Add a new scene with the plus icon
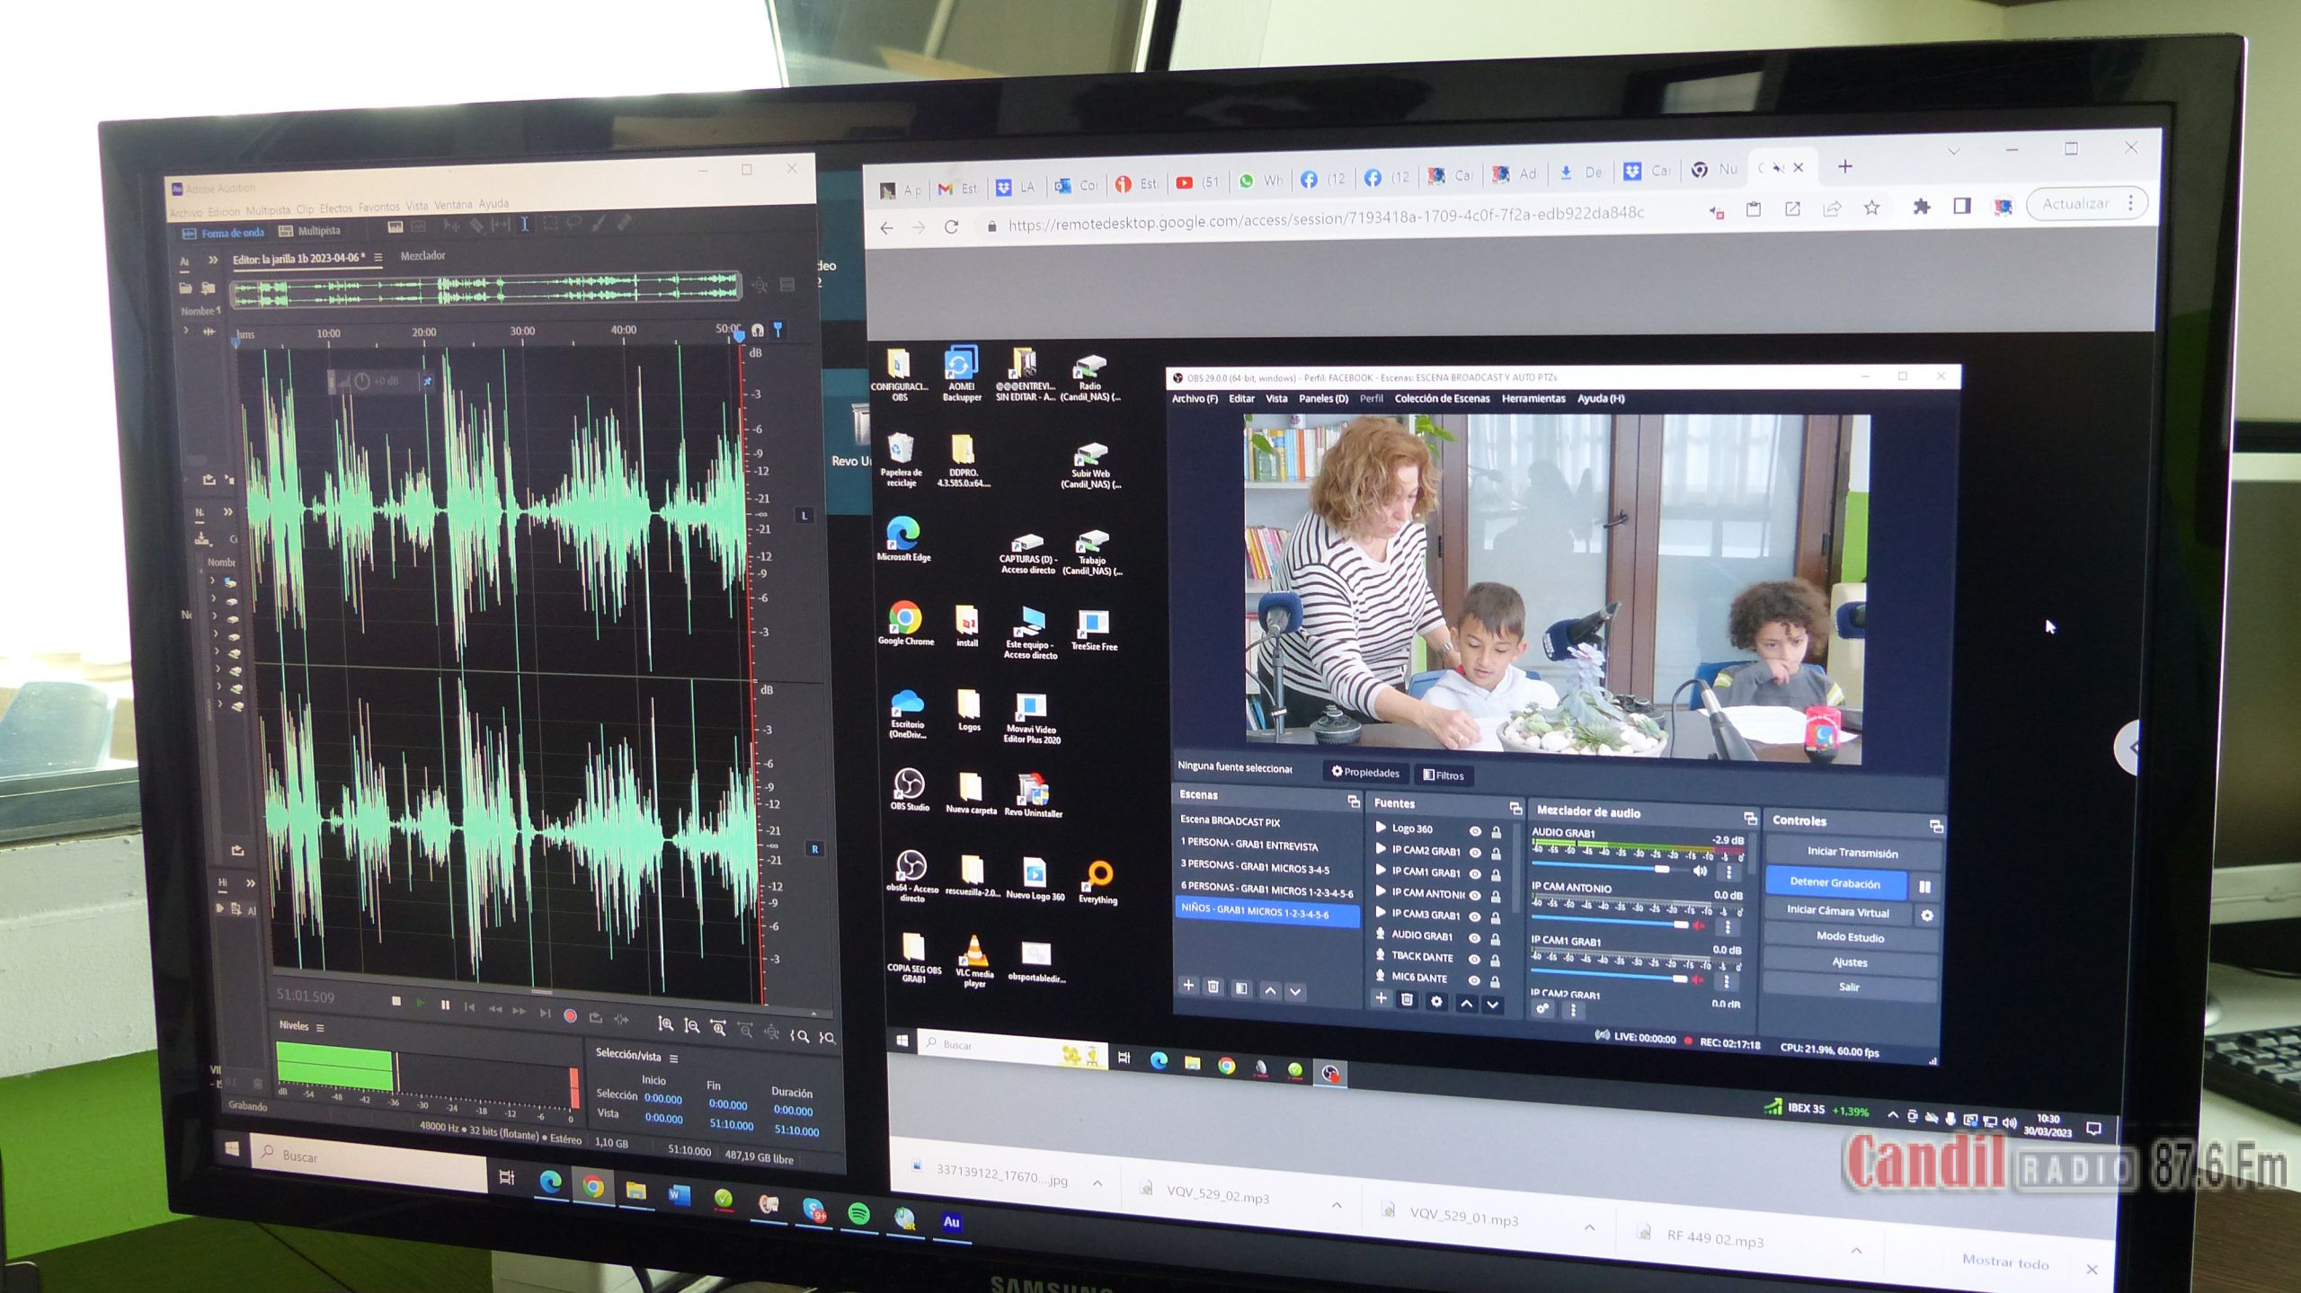This screenshot has width=2301, height=1293. [x=1188, y=986]
